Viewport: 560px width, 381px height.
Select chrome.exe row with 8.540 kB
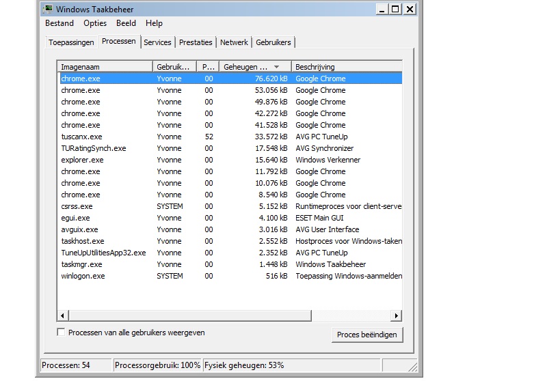(230, 195)
